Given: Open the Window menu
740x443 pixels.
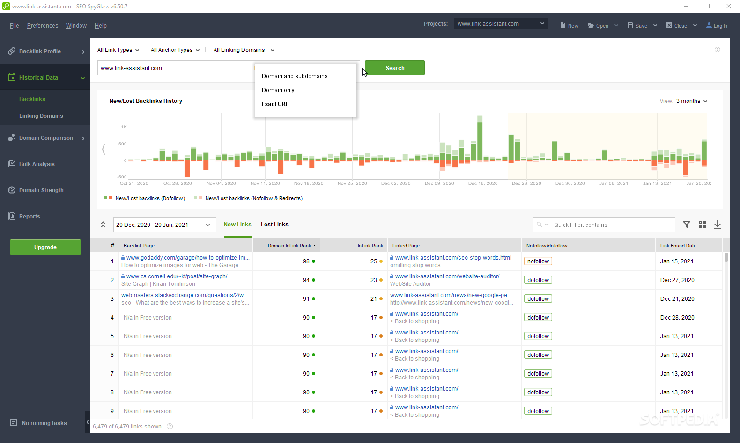Looking at the screenshot, I should [76, 26].
